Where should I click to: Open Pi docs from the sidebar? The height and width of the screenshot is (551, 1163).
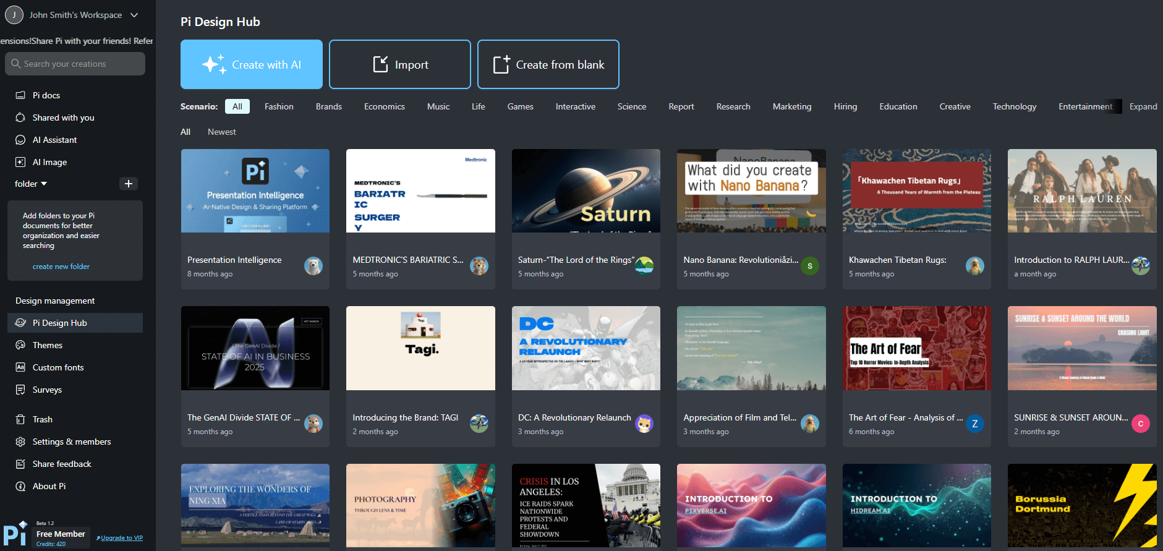pos(46,95)
